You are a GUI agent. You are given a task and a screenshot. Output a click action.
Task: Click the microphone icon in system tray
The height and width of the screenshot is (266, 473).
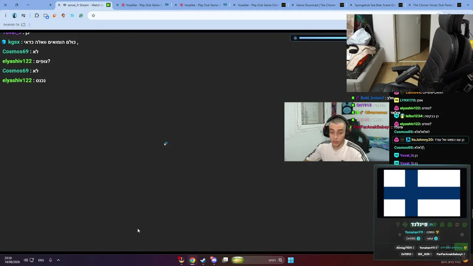tap(50, 260)
